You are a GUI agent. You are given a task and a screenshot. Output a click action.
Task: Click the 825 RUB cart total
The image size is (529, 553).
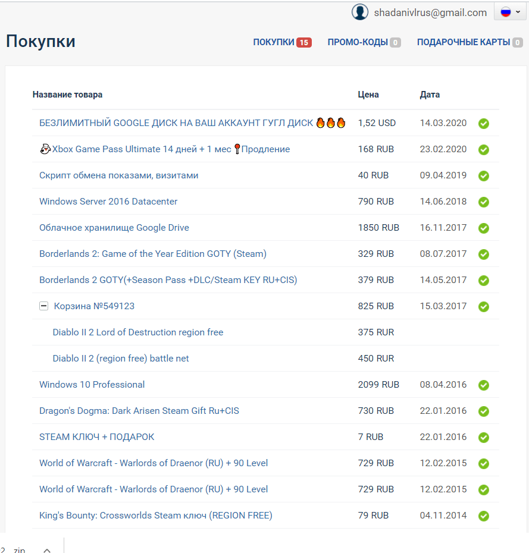point(376,306)
